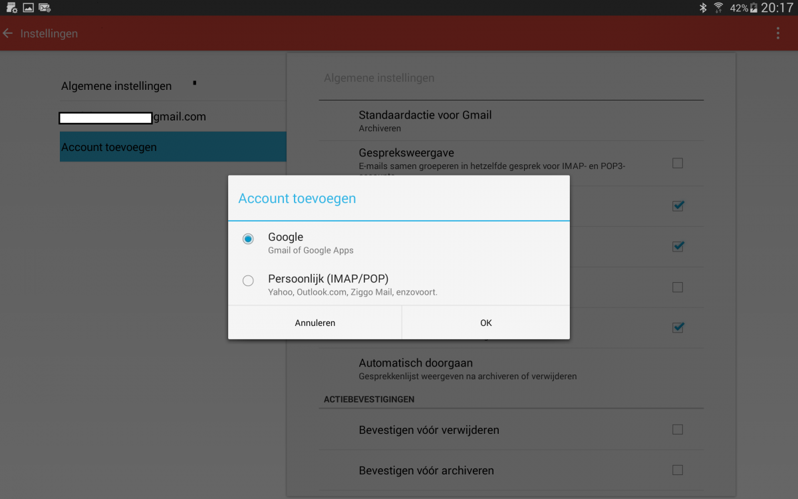This screenshot has height=499, width=798.
Task: Tap the battery indicator icon
Action: tap(754, 8)
